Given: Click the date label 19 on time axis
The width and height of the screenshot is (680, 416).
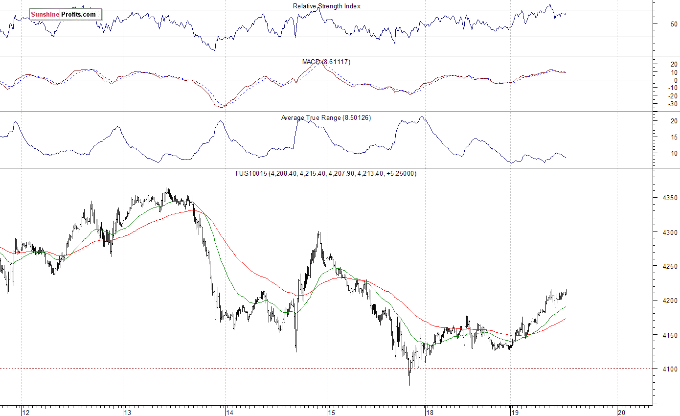Looking at the screenshot, I should pos(515,412).
